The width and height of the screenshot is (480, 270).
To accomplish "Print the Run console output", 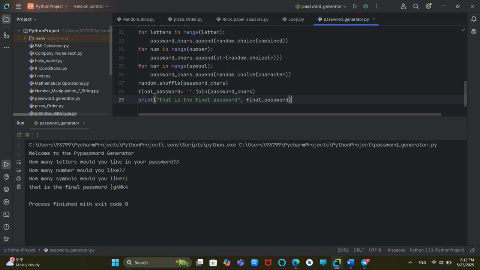I will [x=19, y=178].
